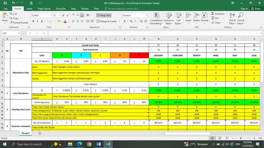
Task: Click the AutoSum sigma icon
Action: 213,14
